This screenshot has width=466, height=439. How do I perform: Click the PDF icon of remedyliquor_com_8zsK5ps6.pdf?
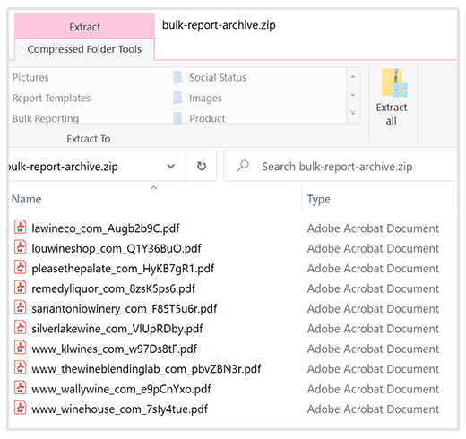[x=21, y=288]
